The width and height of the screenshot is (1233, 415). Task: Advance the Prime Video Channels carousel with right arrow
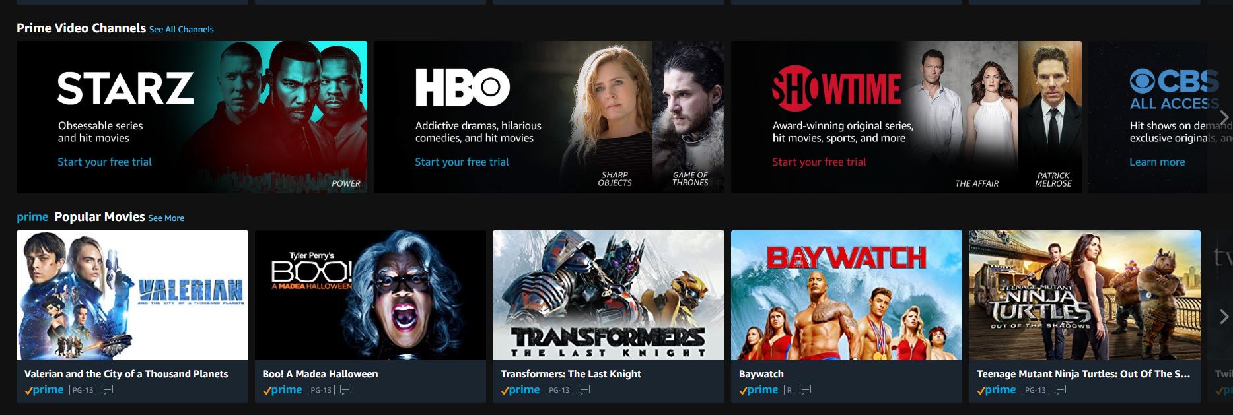pyautogui.click(x=1224, y=117)
